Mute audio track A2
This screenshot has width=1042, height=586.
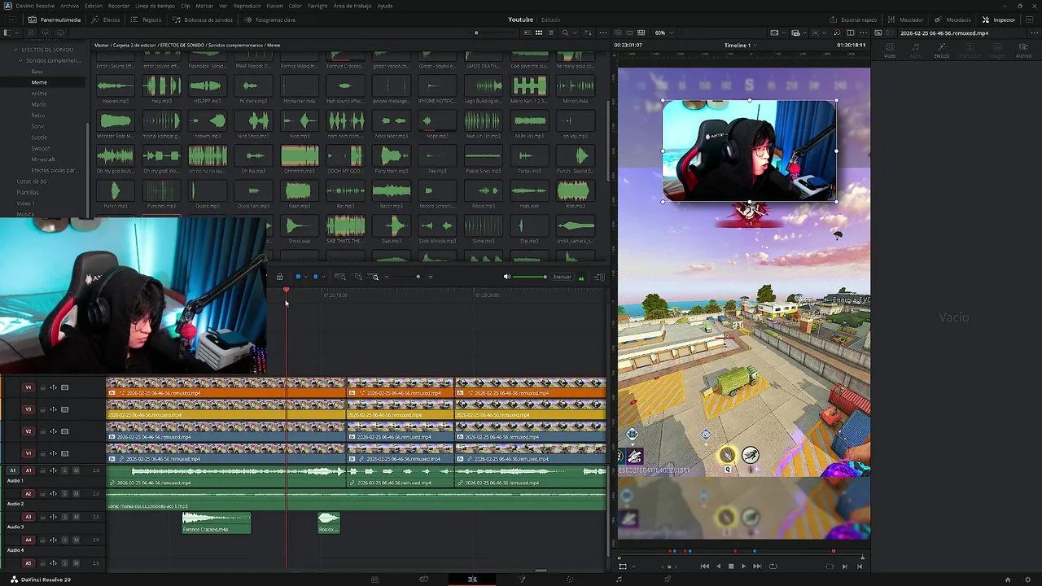pos(76,493)
